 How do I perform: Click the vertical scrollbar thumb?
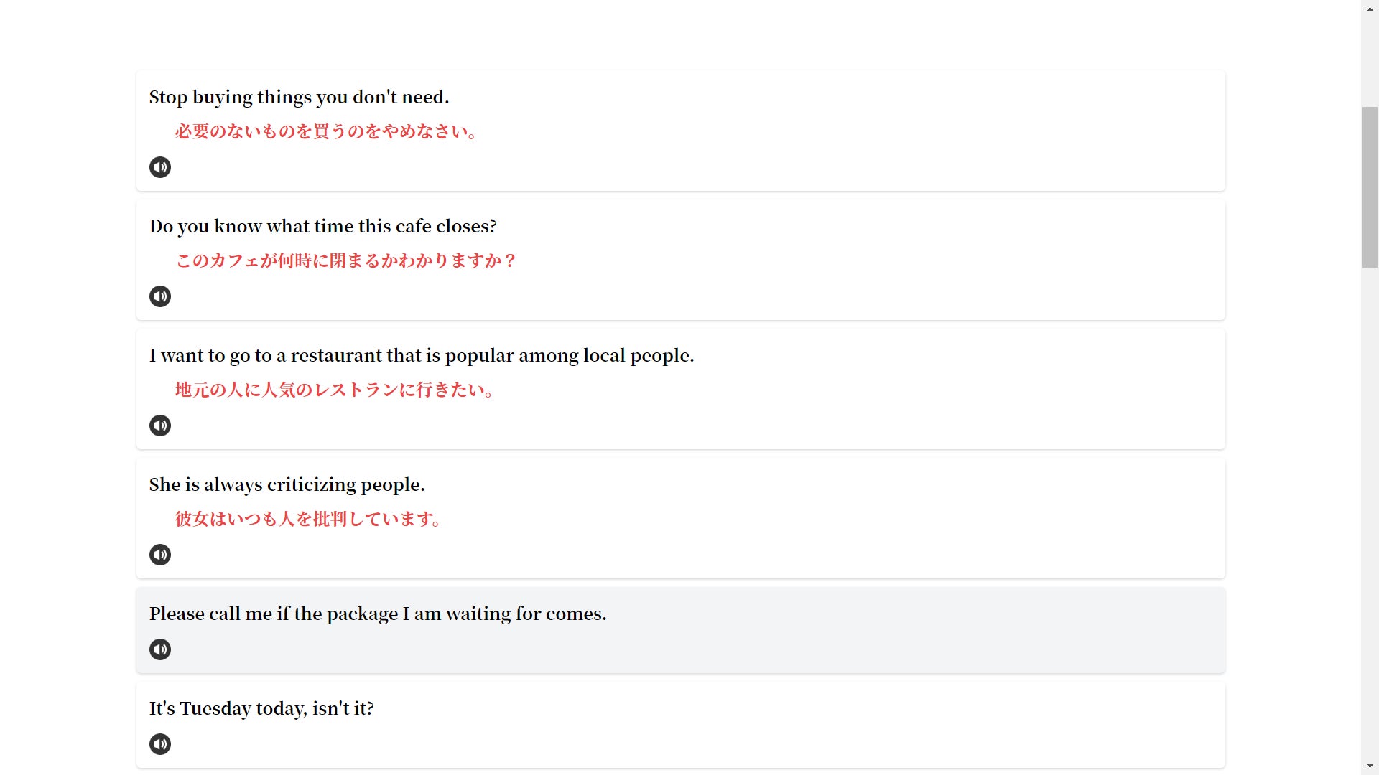click(x=1370, y=187)
